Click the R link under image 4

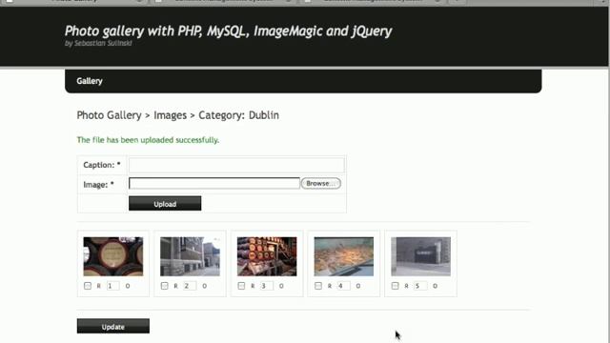point(330,286)
